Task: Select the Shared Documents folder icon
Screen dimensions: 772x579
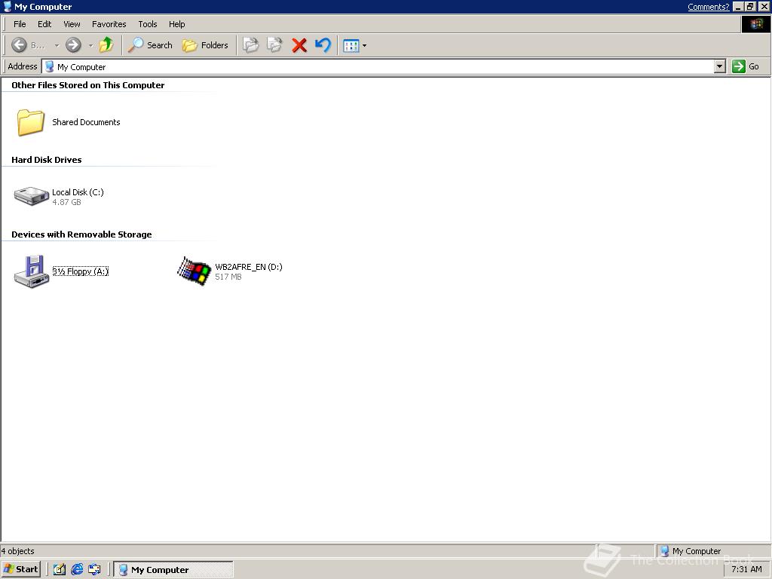Action: click(x=30, y=122)
